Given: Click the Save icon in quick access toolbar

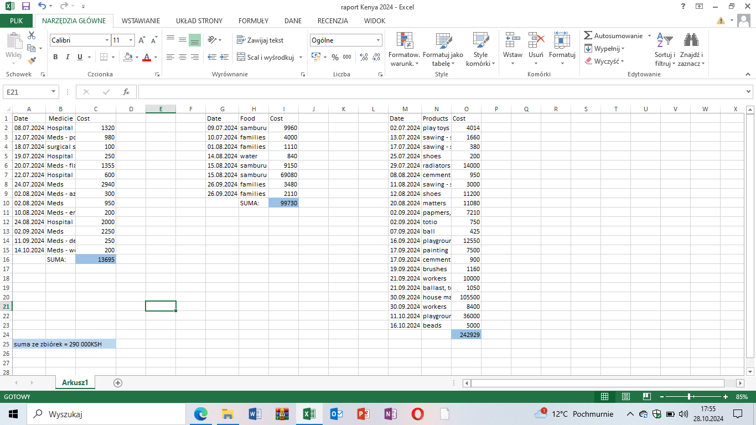Looking at the screenshot, I should [x=26, y=7].
